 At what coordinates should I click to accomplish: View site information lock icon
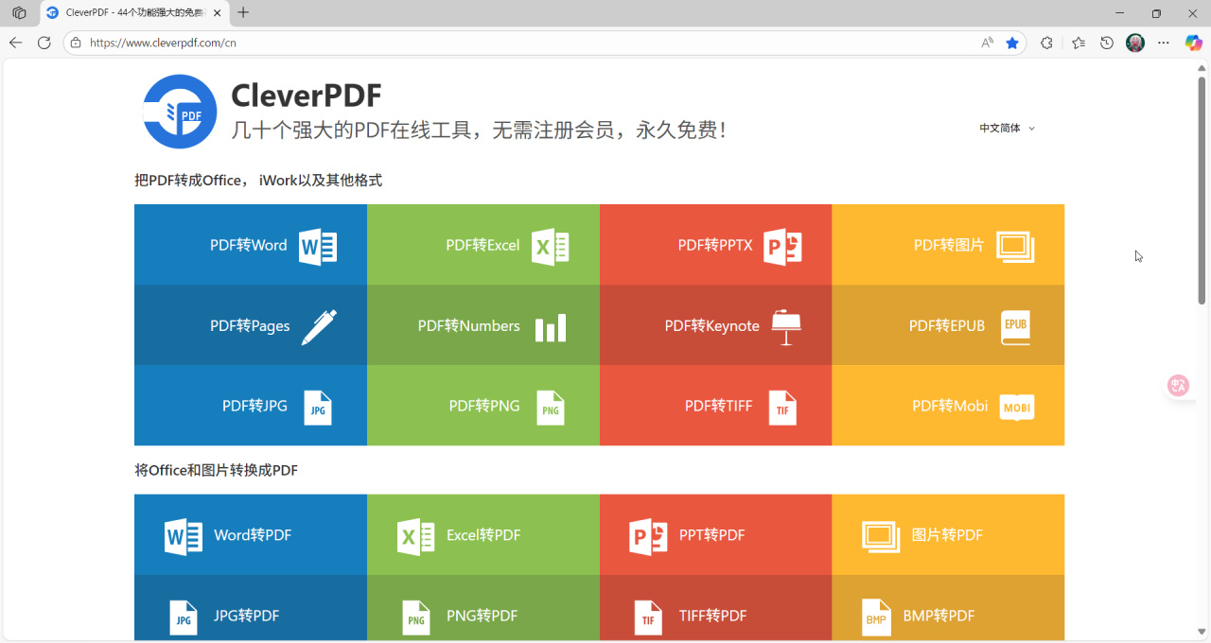[76, 43]
